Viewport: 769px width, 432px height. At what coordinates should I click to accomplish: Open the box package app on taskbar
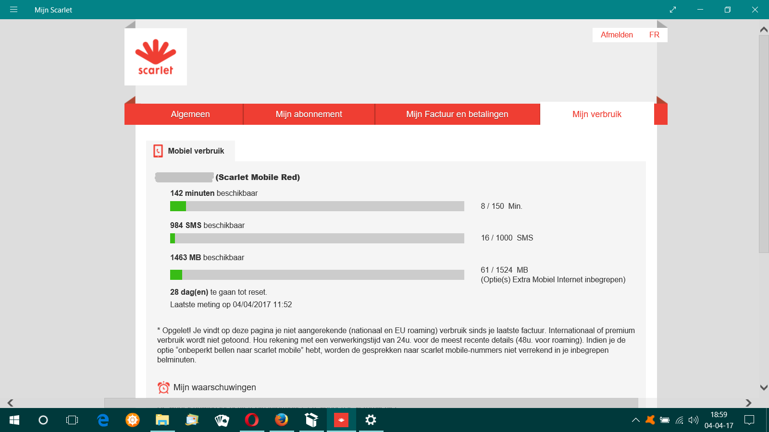tap(311, 420)
